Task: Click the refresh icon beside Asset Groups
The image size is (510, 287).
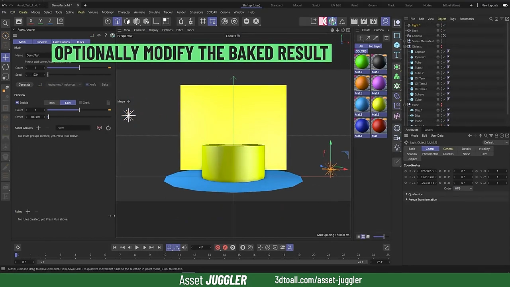Action: point(108,128)
